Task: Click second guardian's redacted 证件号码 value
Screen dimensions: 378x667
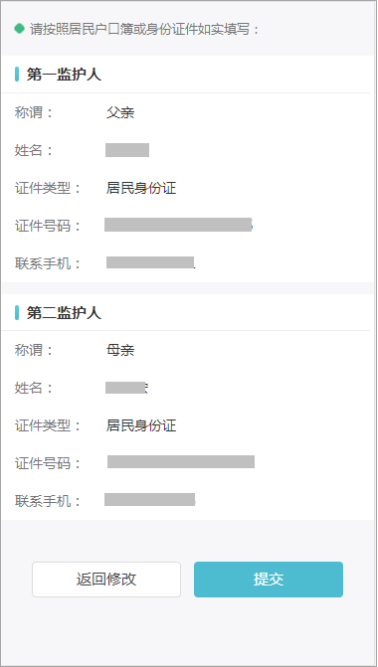Action: click(x=181, y=461)
